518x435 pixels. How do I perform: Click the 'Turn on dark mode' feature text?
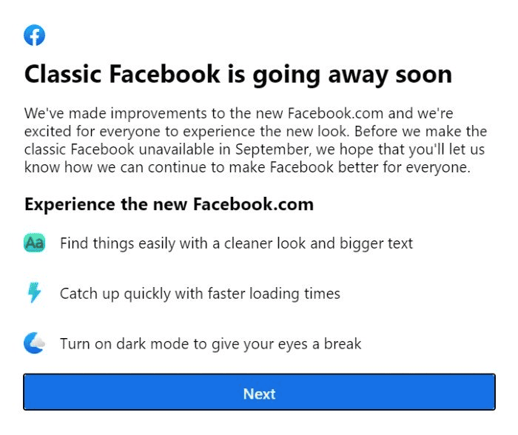coord(211,343)
